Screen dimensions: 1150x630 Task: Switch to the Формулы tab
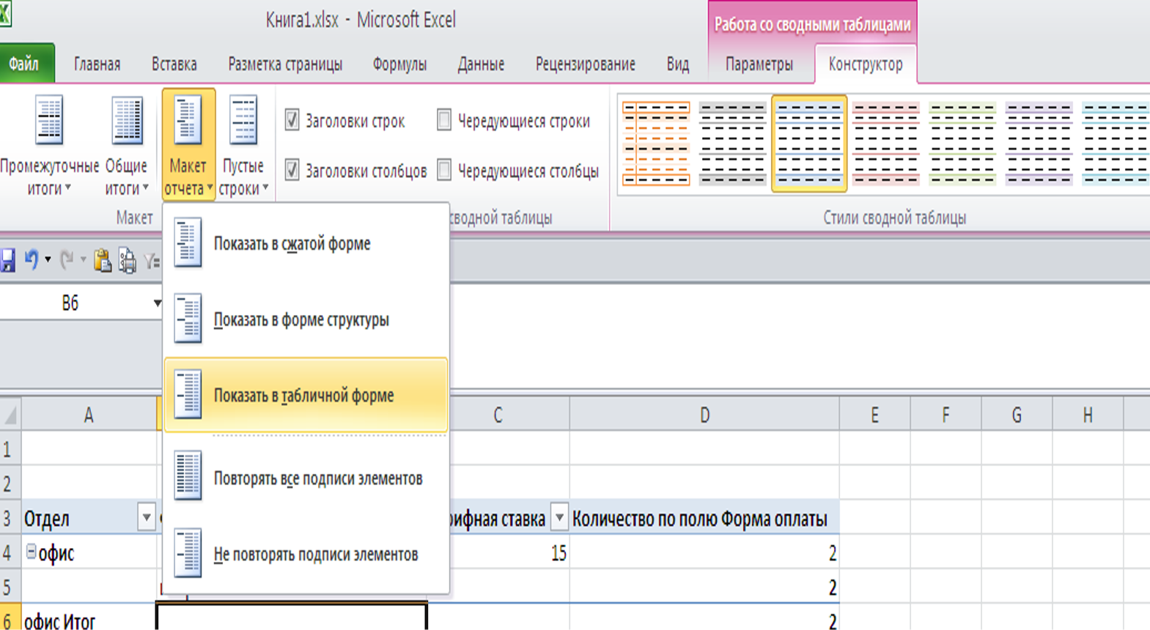point(399,64)
